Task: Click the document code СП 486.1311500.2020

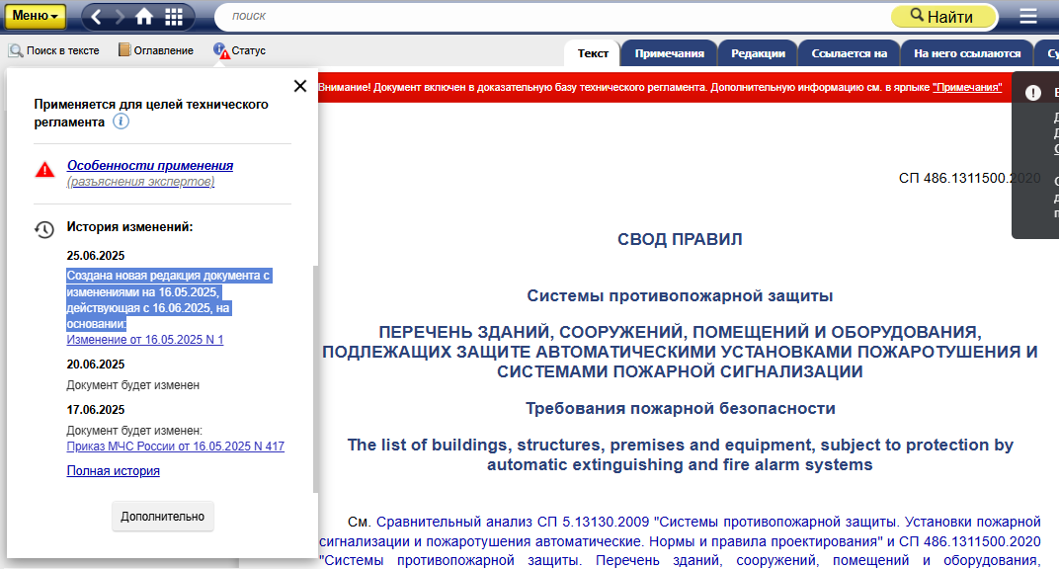Action: [969, 178]
